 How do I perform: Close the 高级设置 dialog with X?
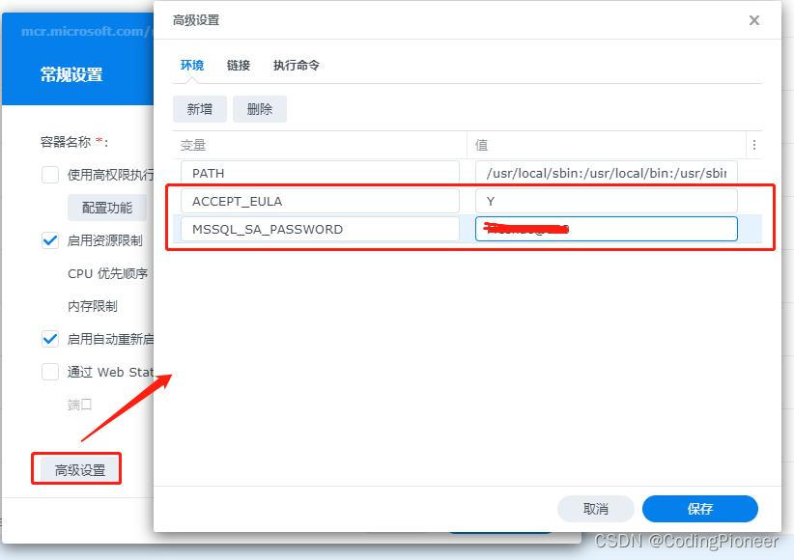tap(754, 20)
